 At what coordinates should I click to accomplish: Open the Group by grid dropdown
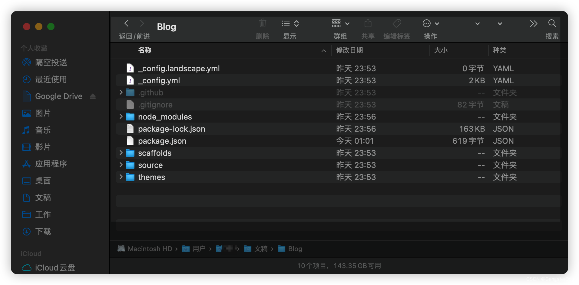tap(341, 23)
